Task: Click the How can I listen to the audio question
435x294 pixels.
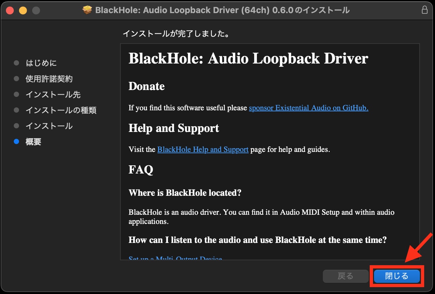Action: point(258,240)
